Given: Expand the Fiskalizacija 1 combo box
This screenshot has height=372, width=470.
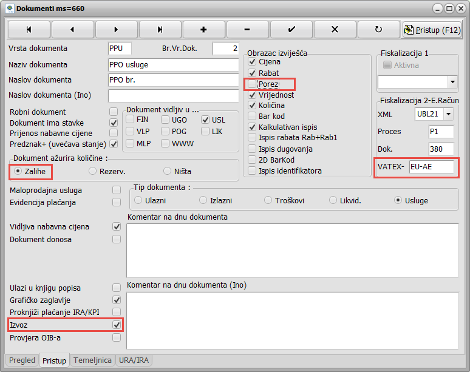Looking at the screenshot, I should [x=452, y=81].
